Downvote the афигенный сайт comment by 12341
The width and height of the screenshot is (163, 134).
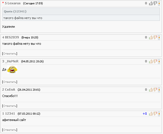tap(155, 113)
